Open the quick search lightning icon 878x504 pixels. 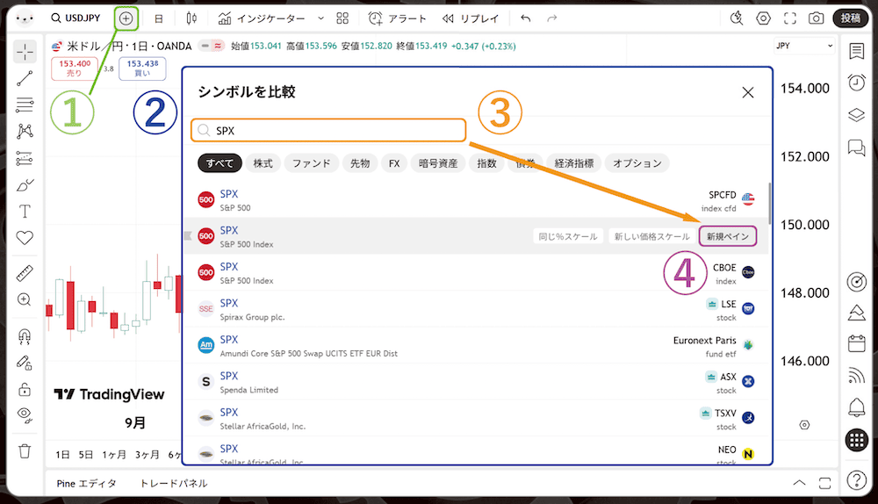(x=737, y=18)
